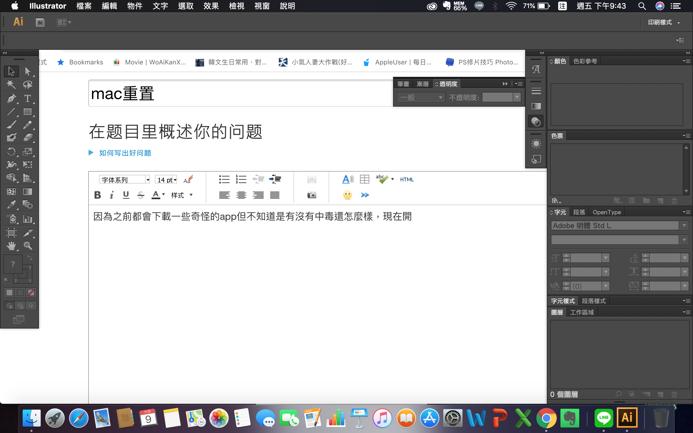Insert emoticon with smiley icon
Viewport: 693px width, 433px height.
[347, 195]
